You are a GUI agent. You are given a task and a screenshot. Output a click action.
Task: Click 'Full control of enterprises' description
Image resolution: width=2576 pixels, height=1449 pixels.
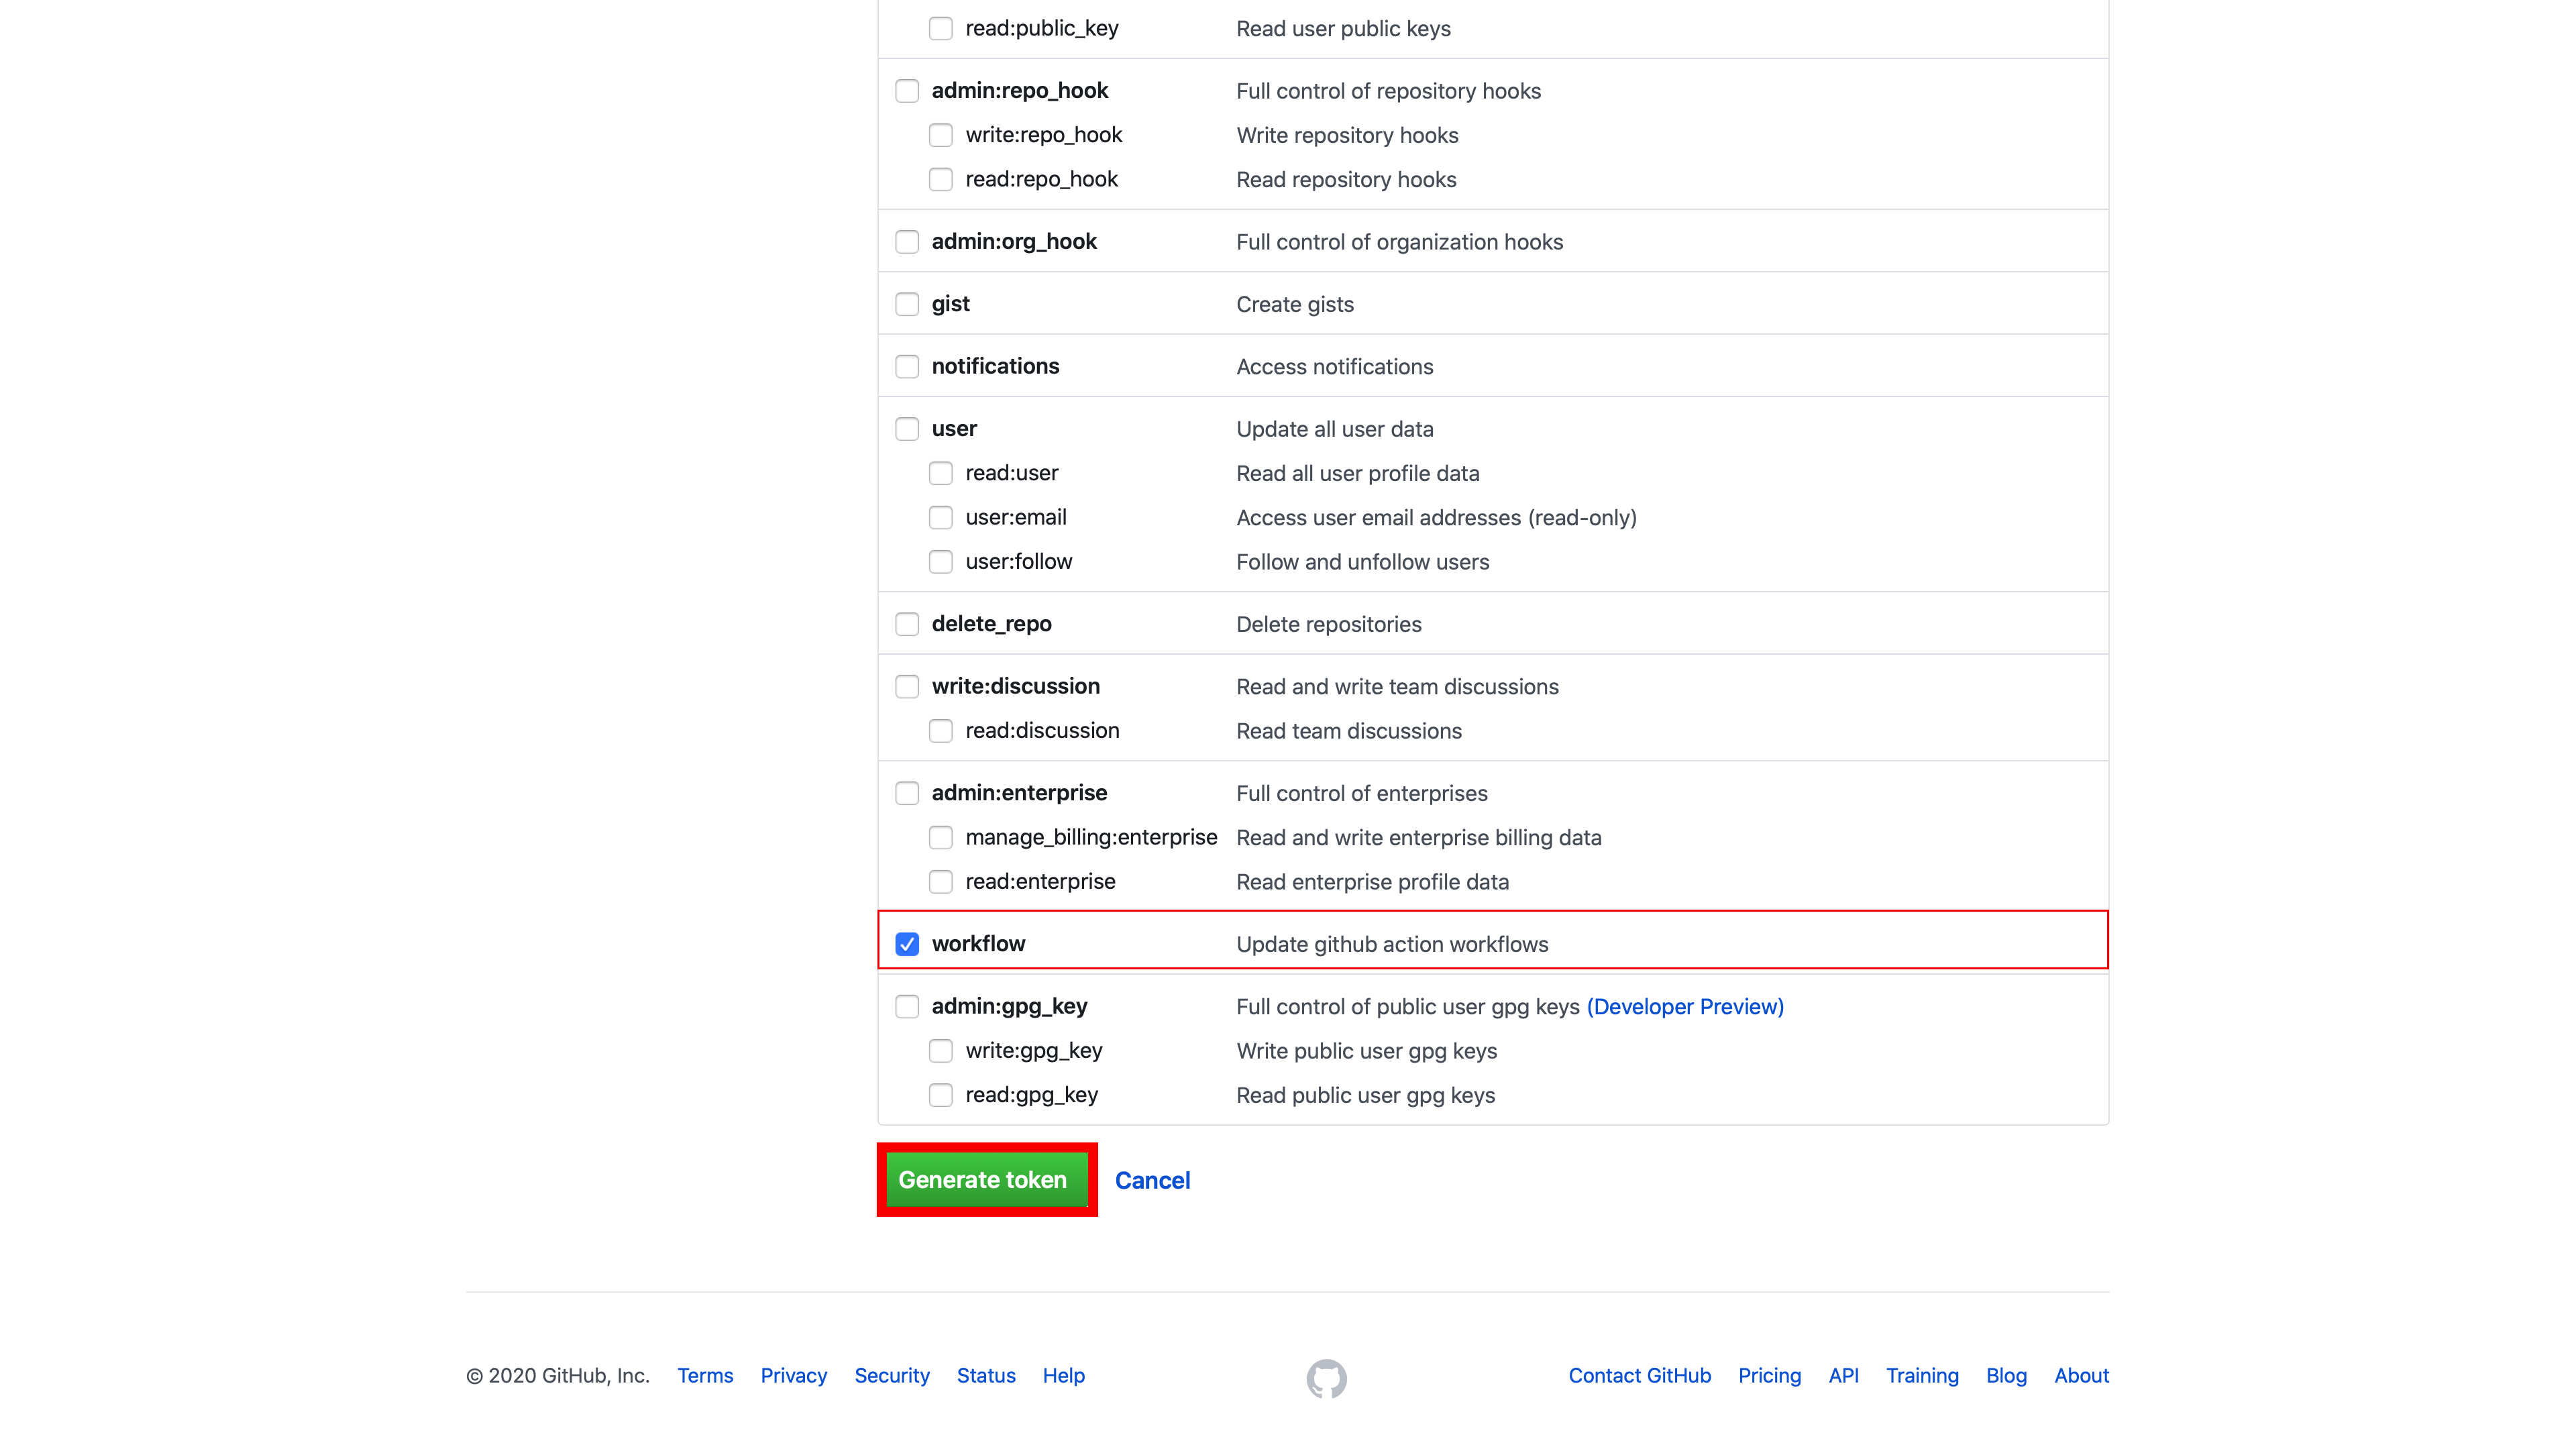[x=1362, y=794]
